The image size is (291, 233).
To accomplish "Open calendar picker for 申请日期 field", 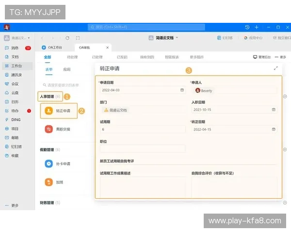I will coord(182,90).
